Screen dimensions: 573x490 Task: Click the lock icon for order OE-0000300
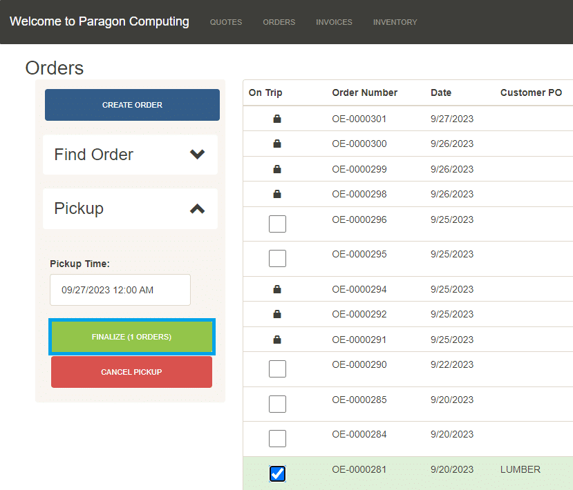pos(277,144)
